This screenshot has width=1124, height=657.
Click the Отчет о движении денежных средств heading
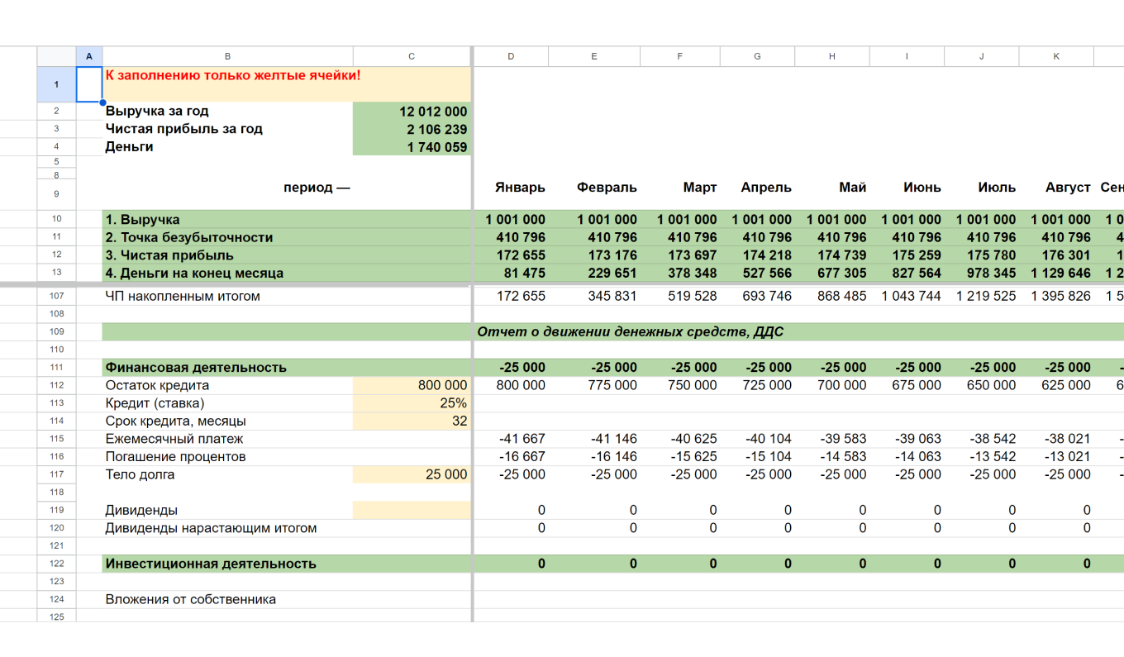point(630,332)
